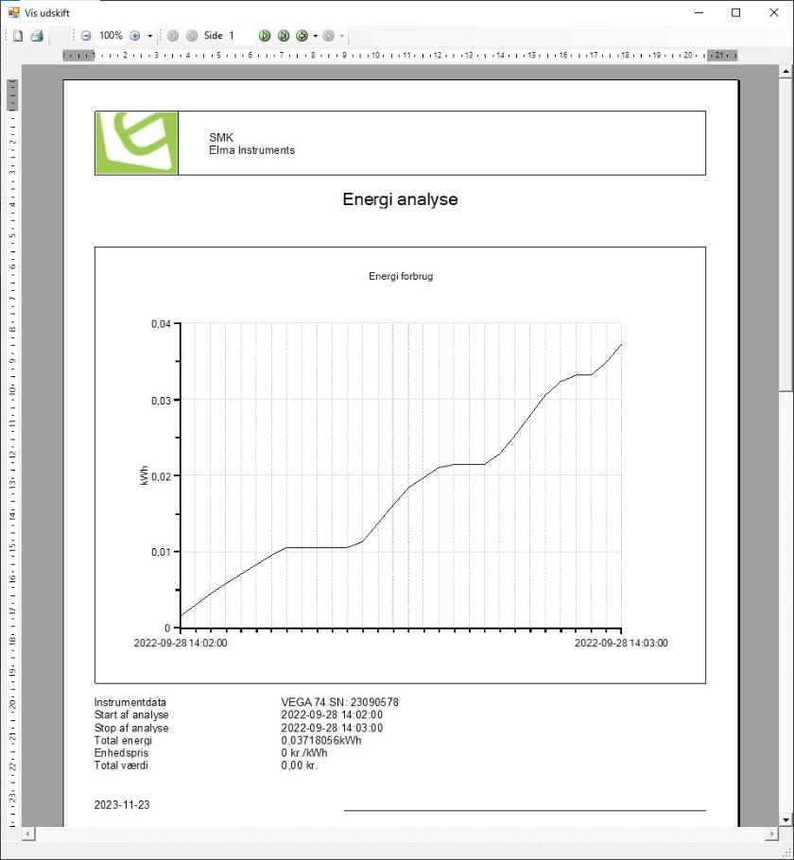Image resolution: width=794 pixels, height=860 pixels.
Task: Click the vertical scrollbar thumb
Action: (x=785, y=233)
